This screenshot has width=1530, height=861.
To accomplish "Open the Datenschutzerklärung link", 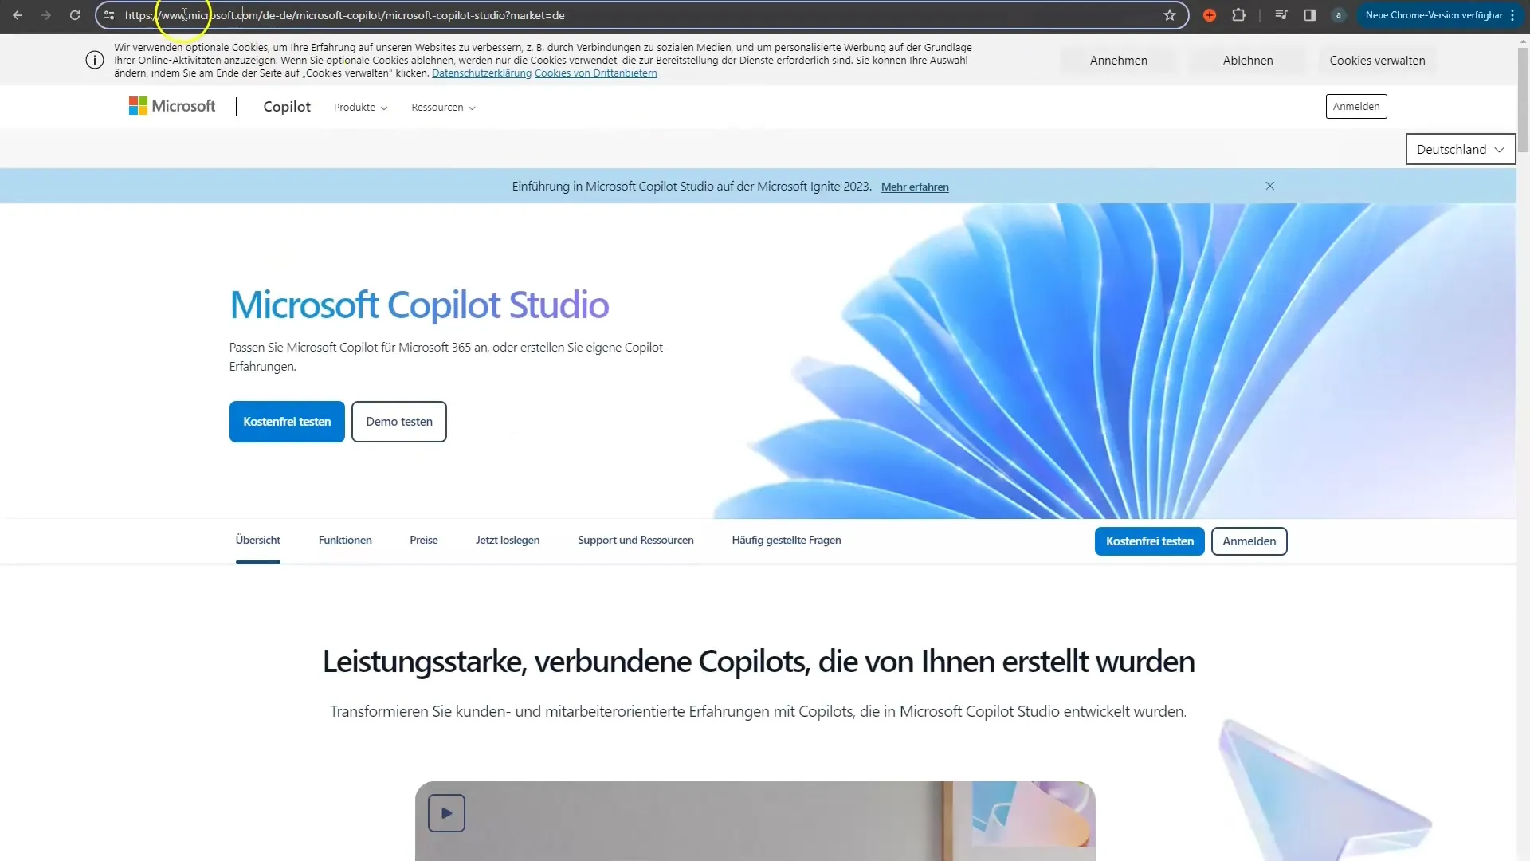I will (481, 73).
